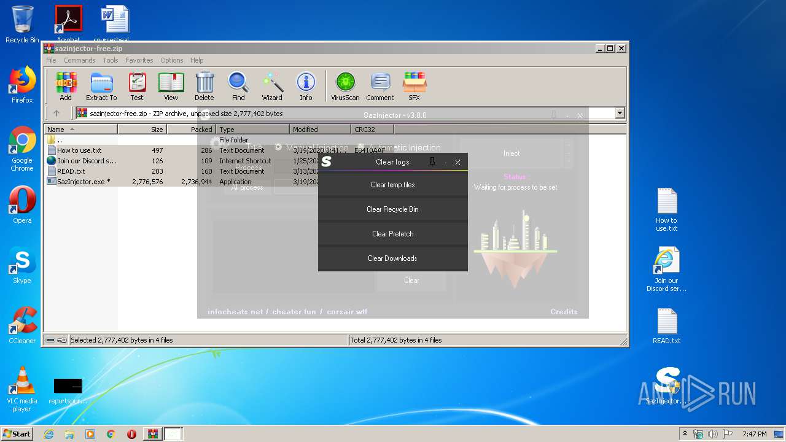786x442 pixels.
Task: Sort the file list by Type column
Action: [252, 129]
